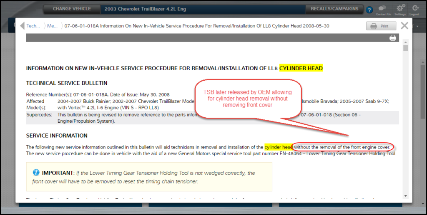Click the Change Vehicle button
Image resolution: width=427 pixels, height=215 pixels.
coord(72,9)
